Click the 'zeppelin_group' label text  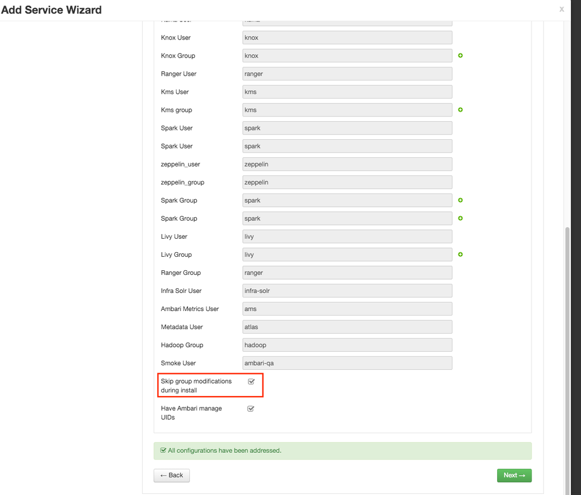(x=183, y=182)
